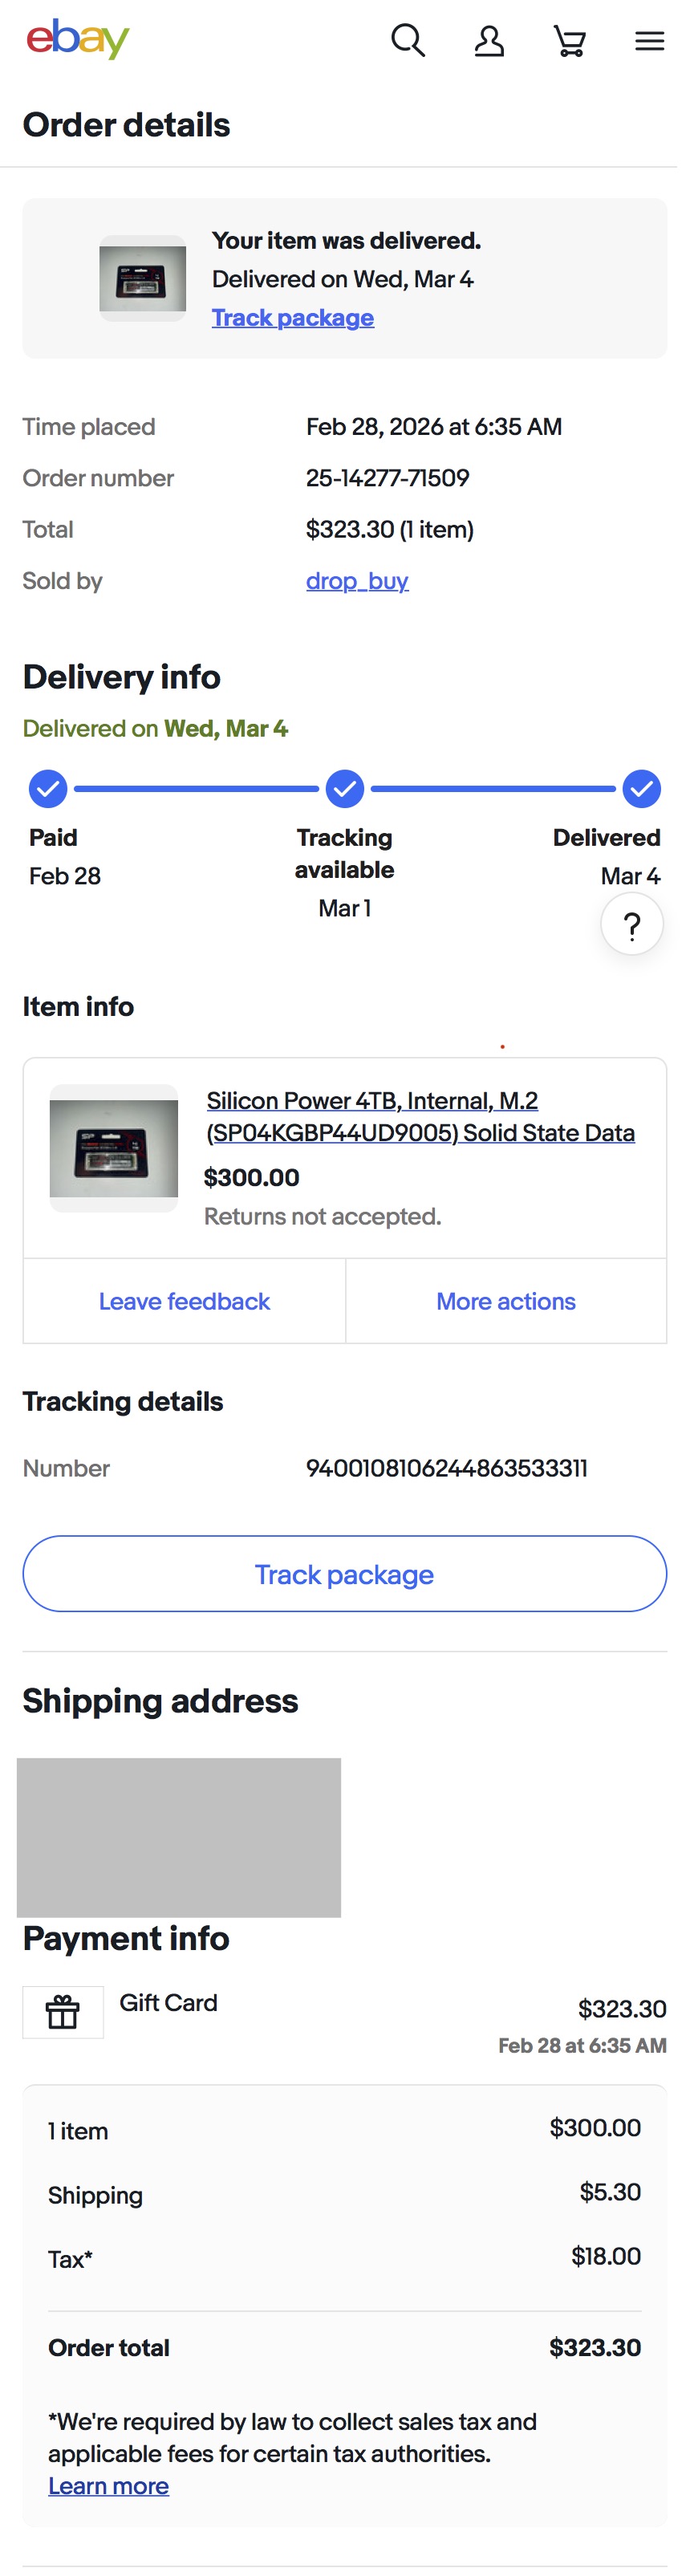Image resolution: width=690 pixels, height=2576 pixels.
Task: Click the Delivered step checkmark
Action: (x=641, y=789)
